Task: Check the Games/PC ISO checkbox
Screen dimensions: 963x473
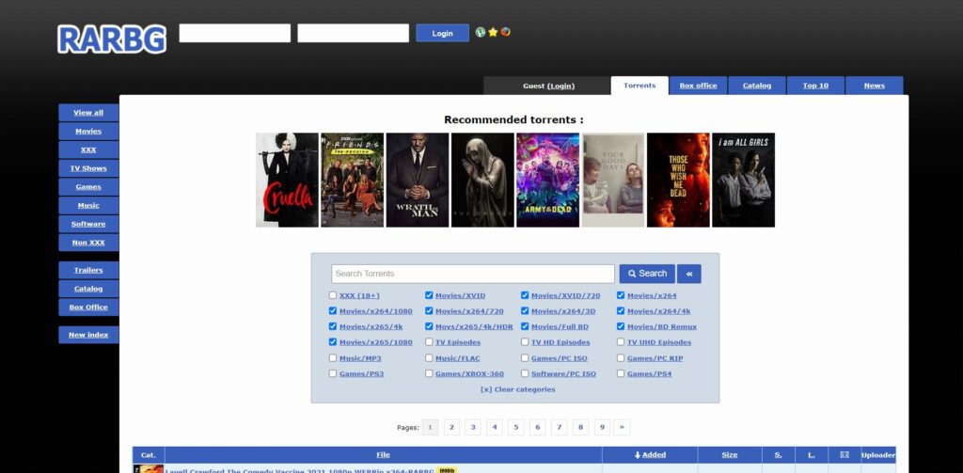Action: point(525,358)
